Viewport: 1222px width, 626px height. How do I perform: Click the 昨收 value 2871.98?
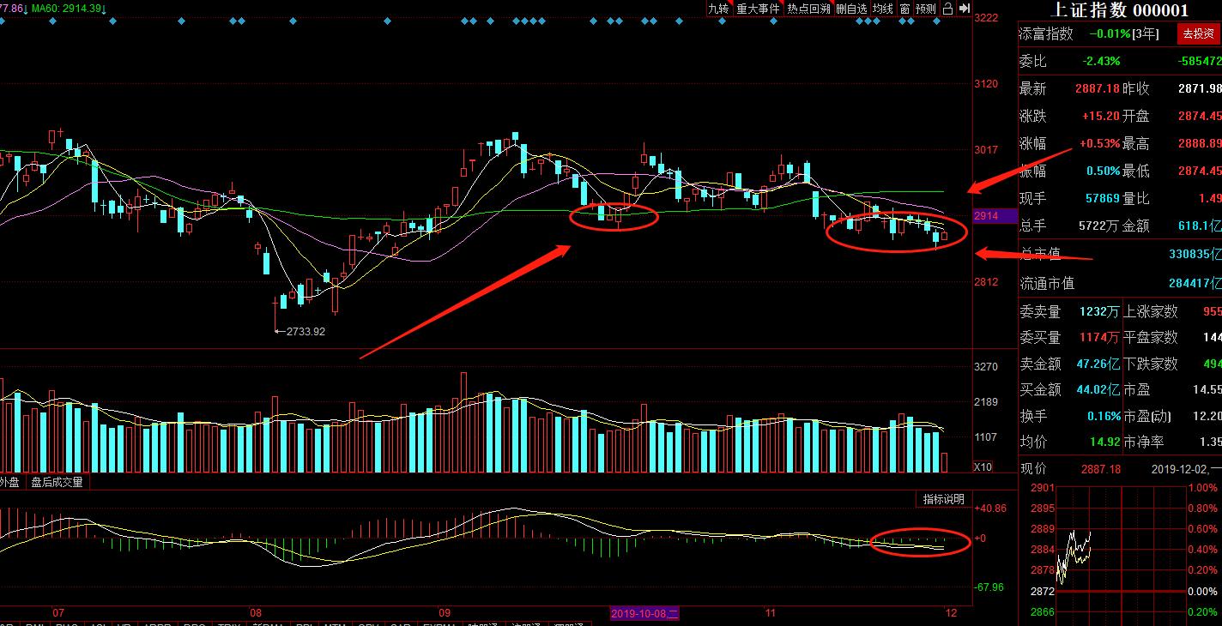pyautogui.click(x=1200, y=88)
